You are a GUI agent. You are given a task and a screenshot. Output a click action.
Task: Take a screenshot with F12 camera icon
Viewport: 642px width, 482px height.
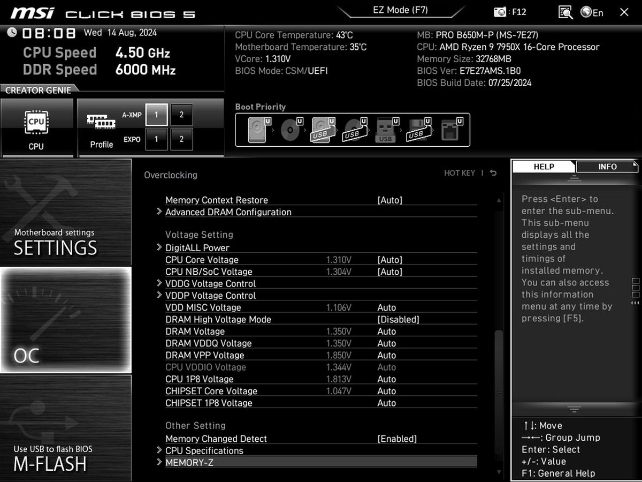[x=500, y=12]
